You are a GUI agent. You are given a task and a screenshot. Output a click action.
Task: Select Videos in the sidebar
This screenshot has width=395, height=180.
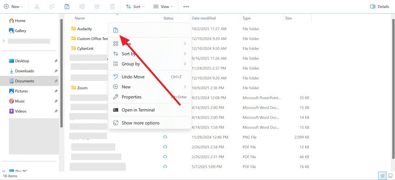point(18,111)
